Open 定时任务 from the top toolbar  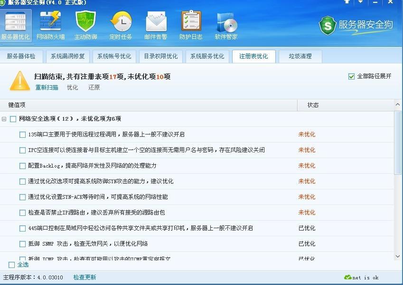click(121, 25)
